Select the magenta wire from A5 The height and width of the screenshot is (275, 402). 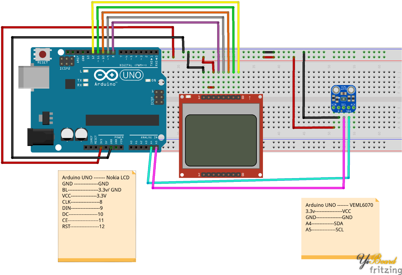[x=247, y=188]
